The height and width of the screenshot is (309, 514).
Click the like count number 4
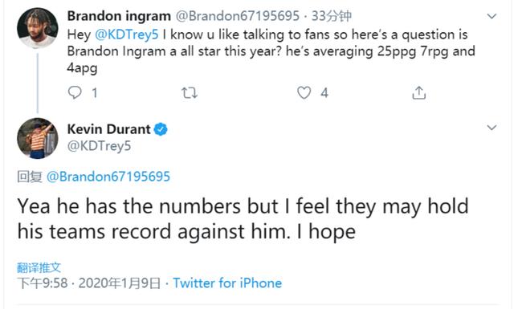(x=324, y=93)
